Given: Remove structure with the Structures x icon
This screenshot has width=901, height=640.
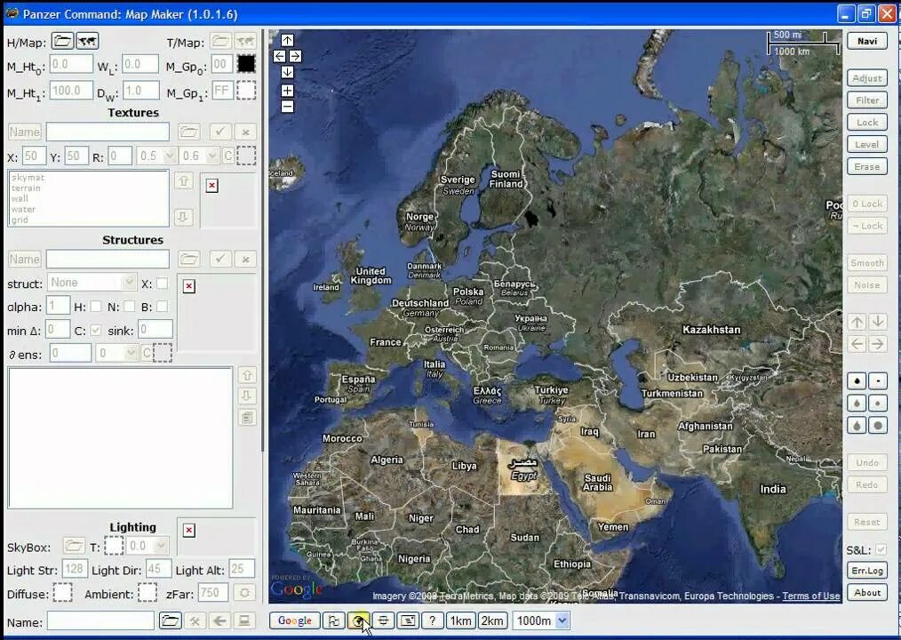Looking at the screenshot, I should (245, 259).
